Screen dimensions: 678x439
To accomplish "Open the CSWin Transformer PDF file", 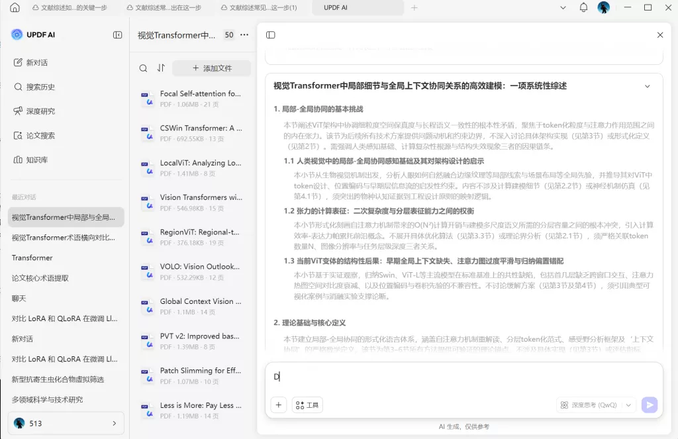I will tap(201, 128).
